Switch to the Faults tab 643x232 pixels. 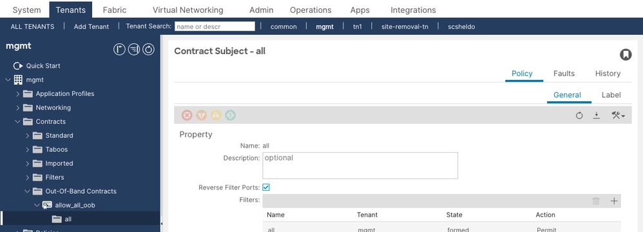click(564, 73)
